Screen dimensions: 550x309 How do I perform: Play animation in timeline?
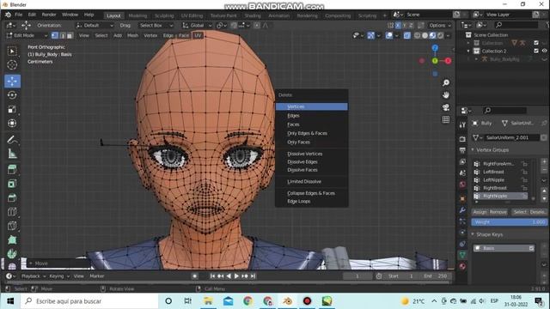pos(236,276)
